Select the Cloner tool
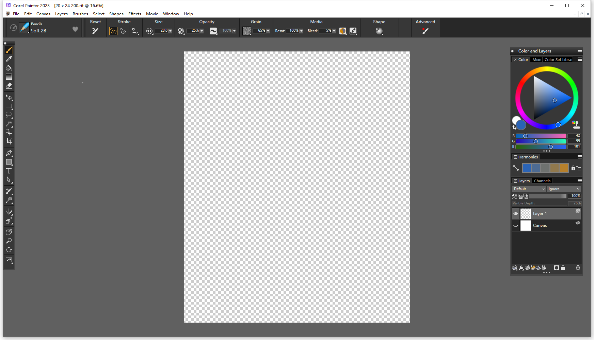Viewport: 594px width, 340px height. click(x=9, y=191)
